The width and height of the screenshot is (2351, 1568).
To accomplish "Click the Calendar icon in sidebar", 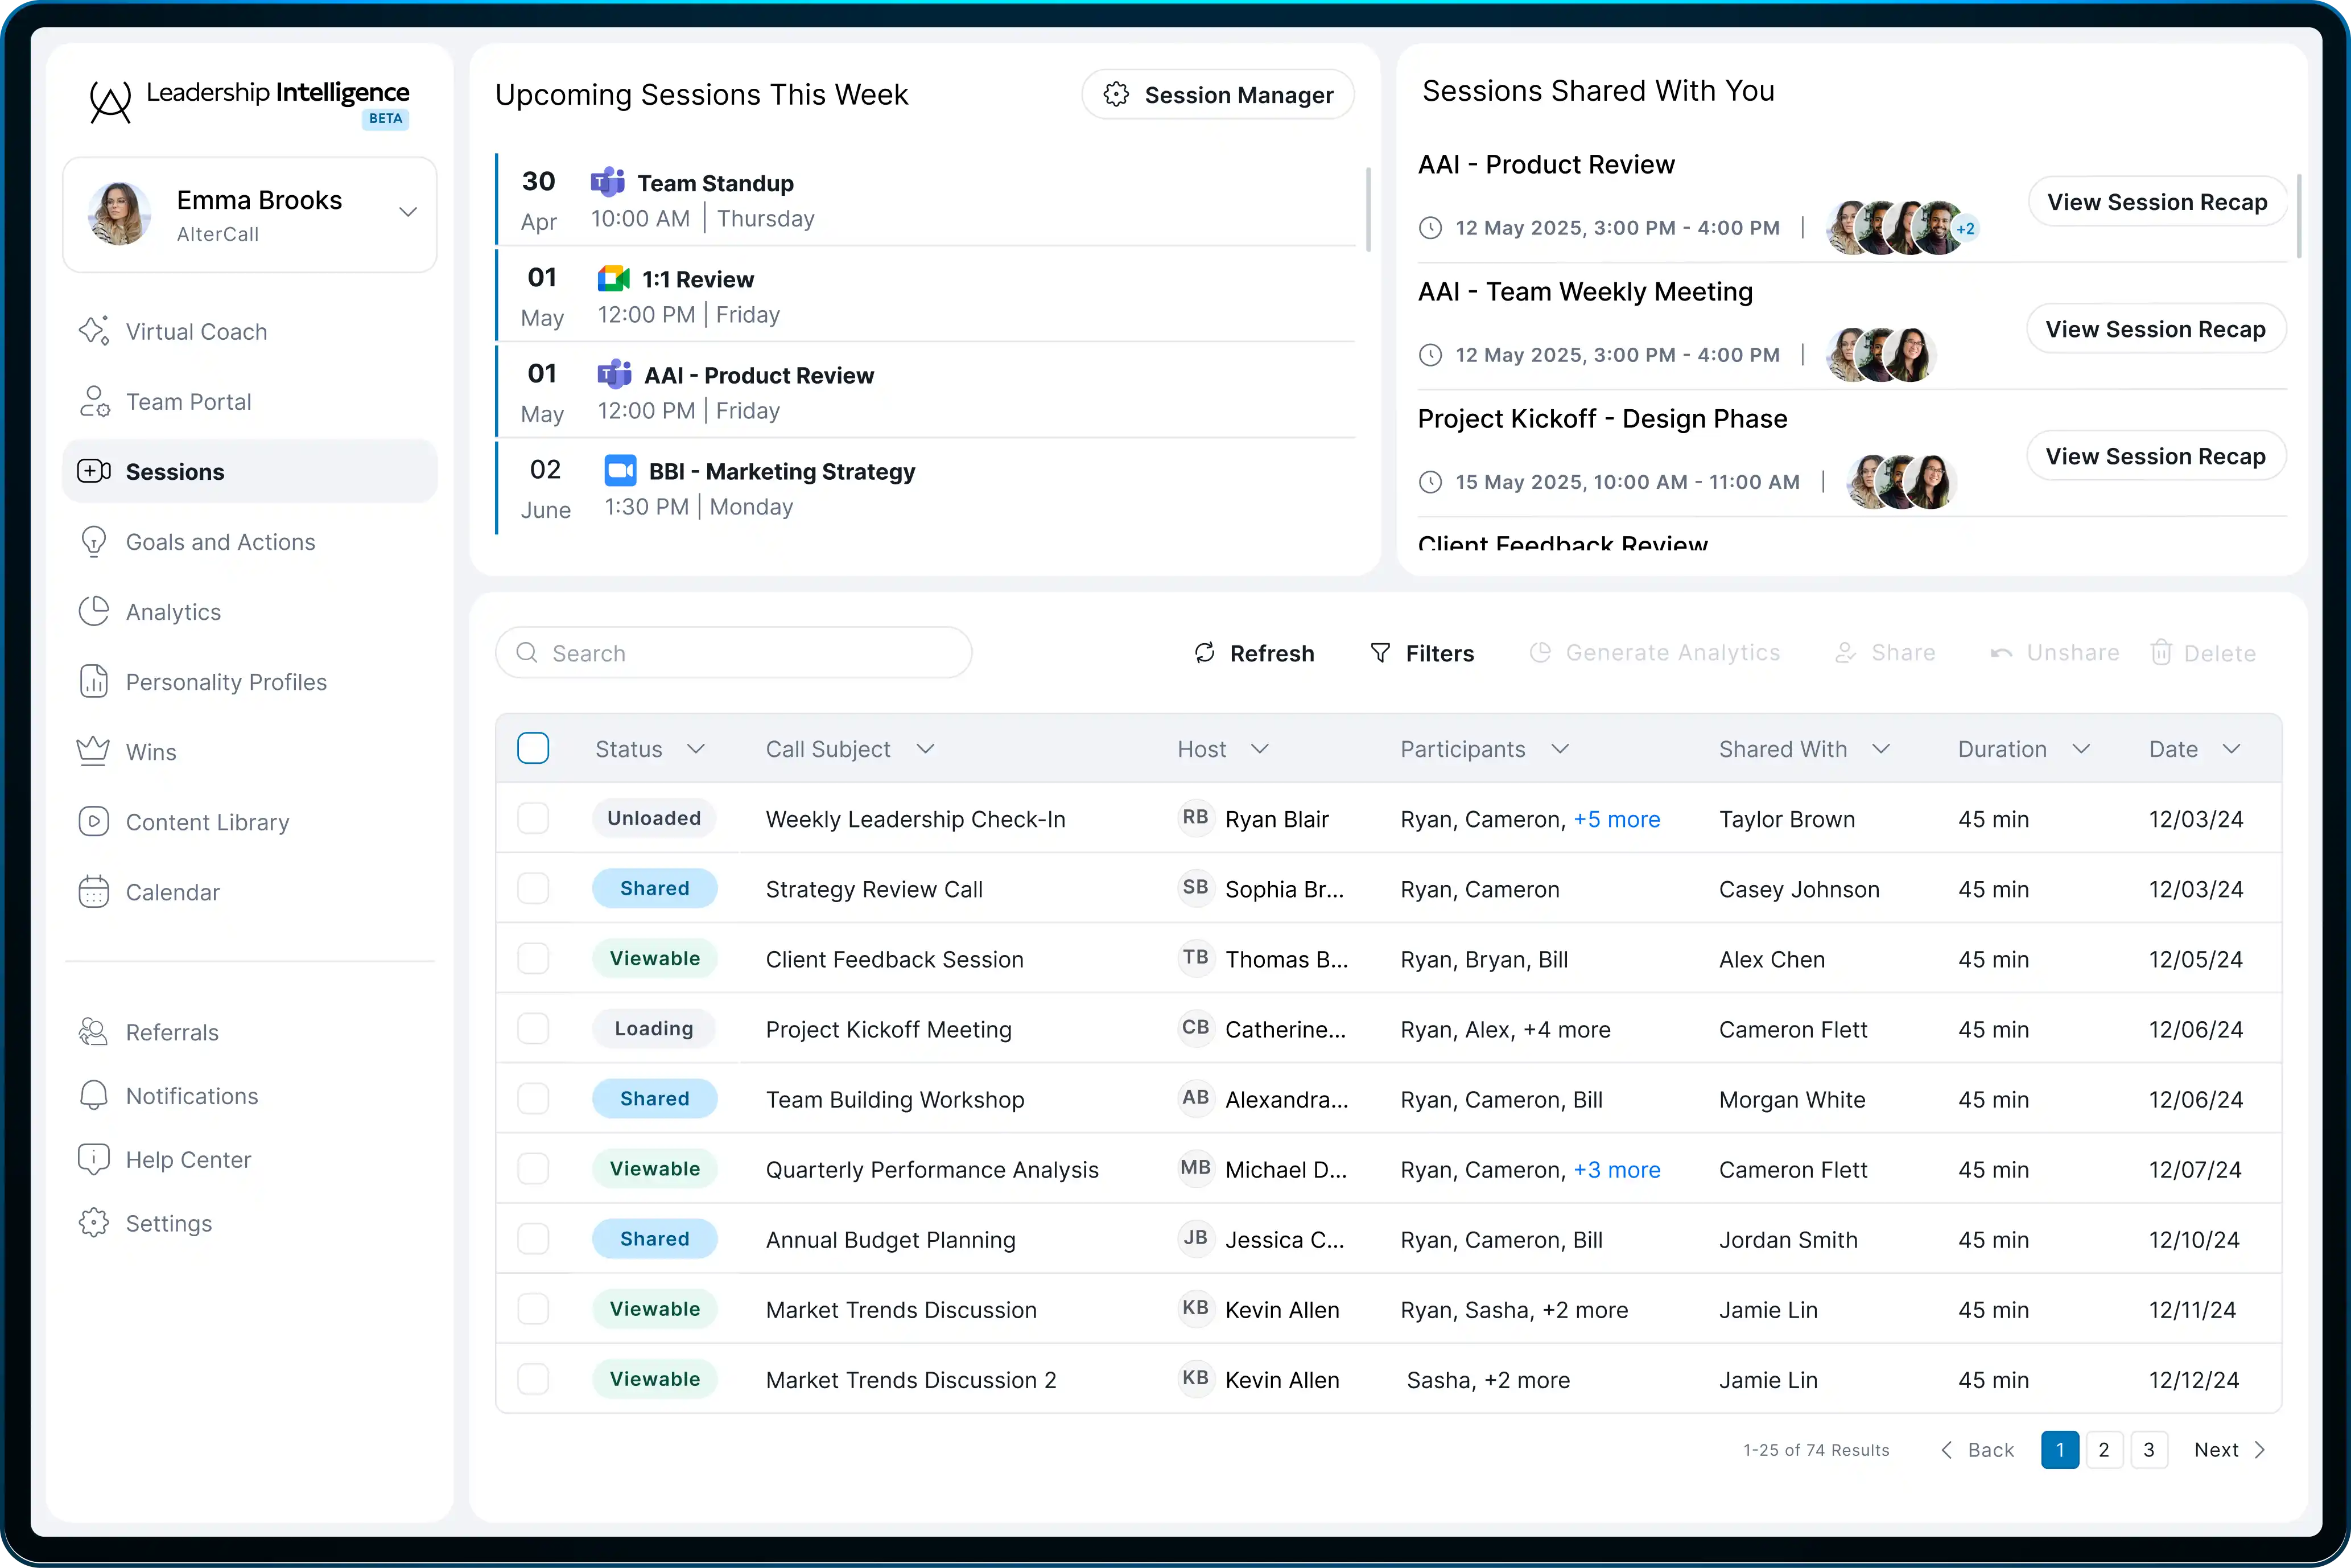I will pos(94,892).
